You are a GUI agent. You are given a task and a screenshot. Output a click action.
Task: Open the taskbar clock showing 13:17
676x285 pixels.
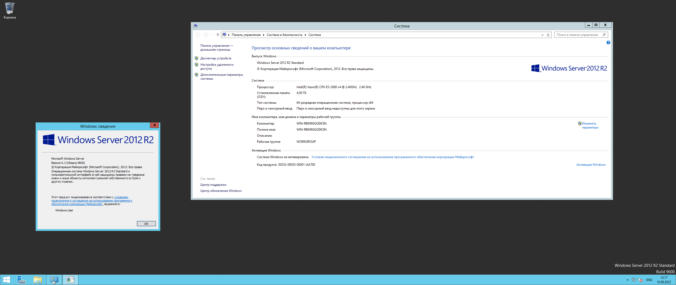click(664, 280)
